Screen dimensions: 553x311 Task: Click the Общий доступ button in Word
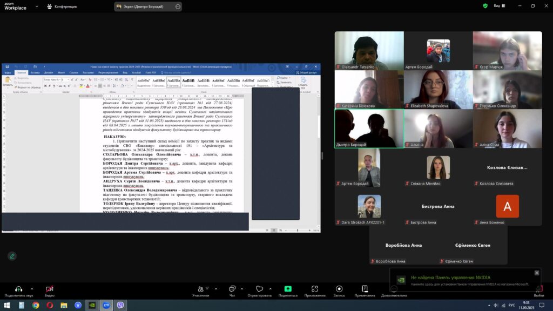click(x=307, y=73)
